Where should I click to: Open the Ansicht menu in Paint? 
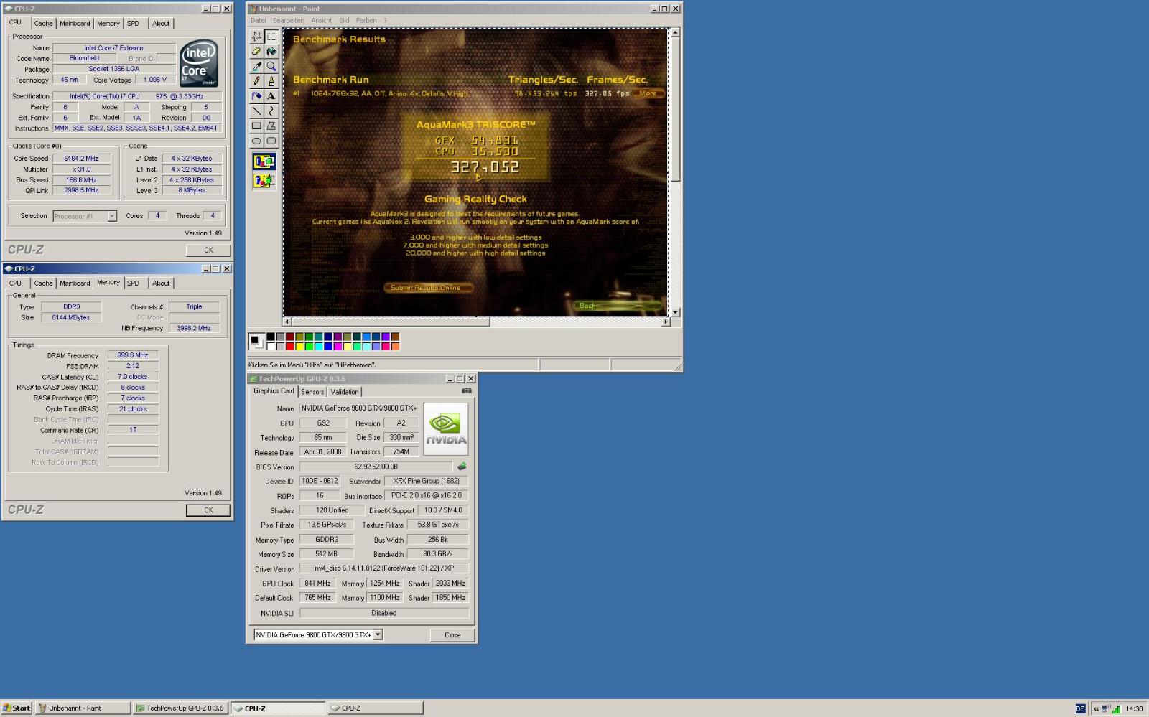[x=322, y=20]
